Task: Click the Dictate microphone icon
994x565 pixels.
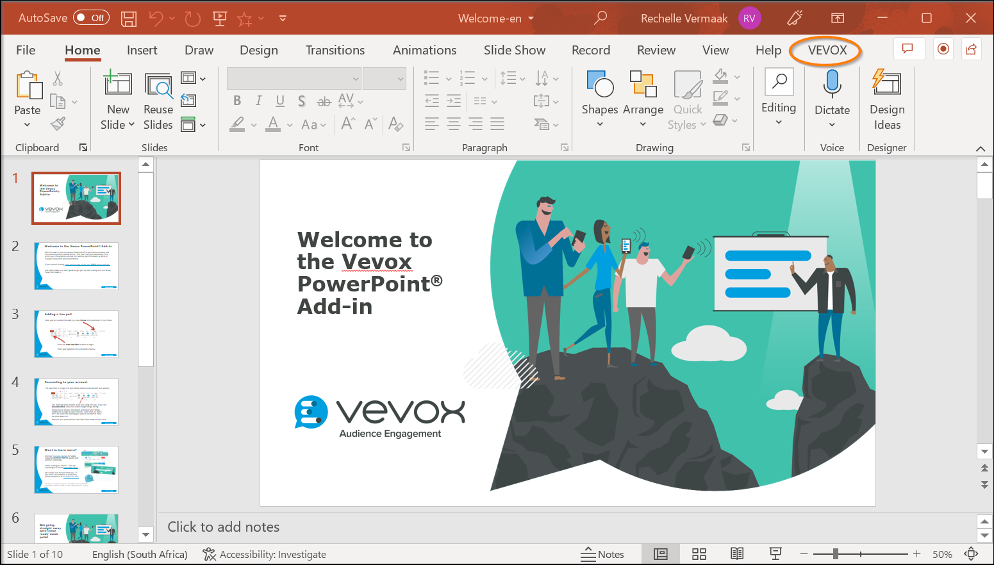Action: [832, 84]
